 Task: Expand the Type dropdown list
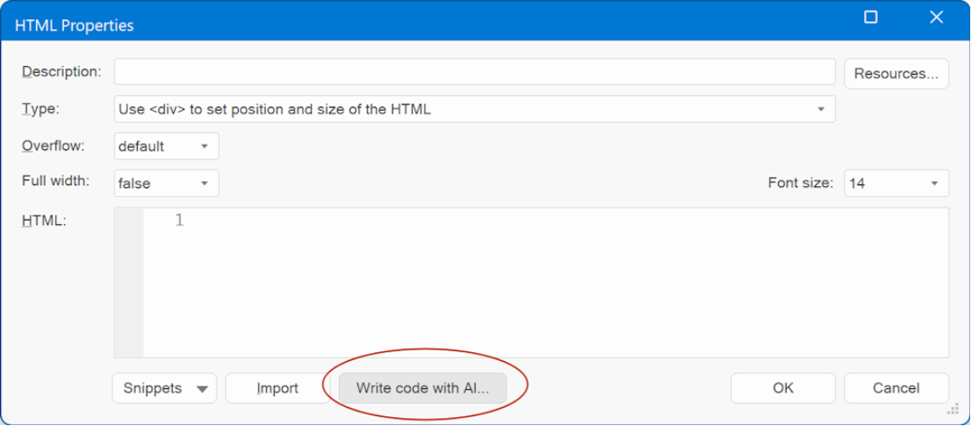pyautogui.click(x=474, y=110)
